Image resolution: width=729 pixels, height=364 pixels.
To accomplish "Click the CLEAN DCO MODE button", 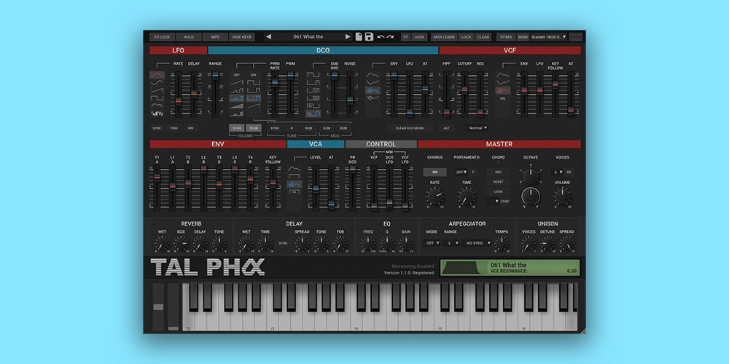I will click(410, 127).
